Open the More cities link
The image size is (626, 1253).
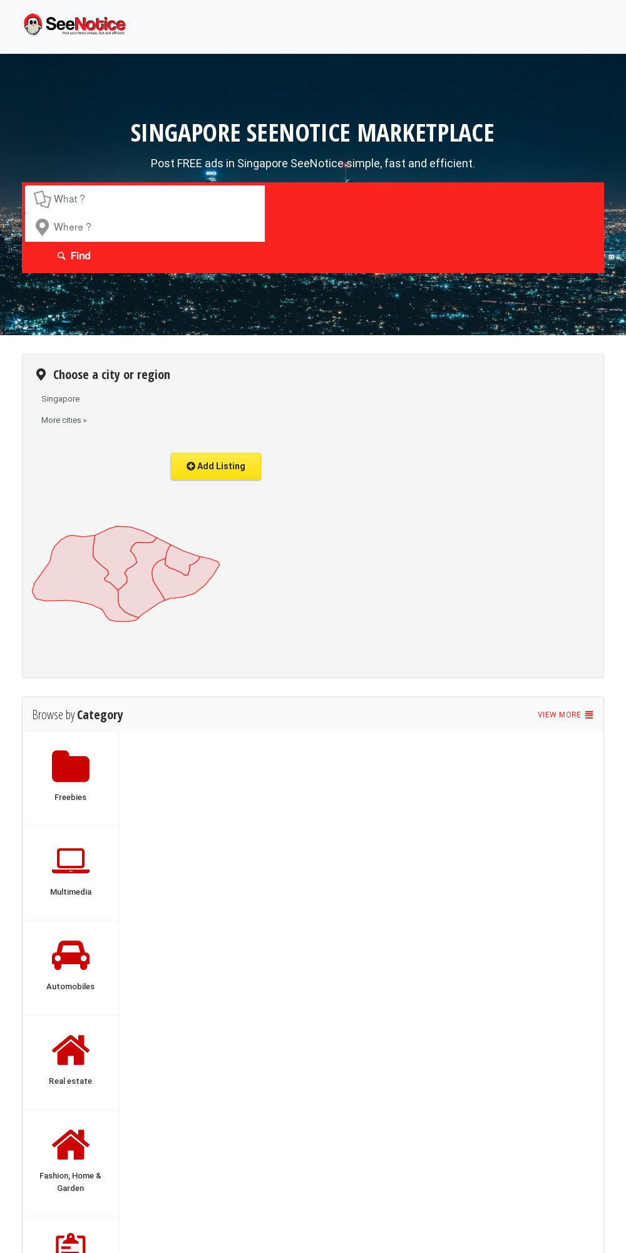[64, 420]
